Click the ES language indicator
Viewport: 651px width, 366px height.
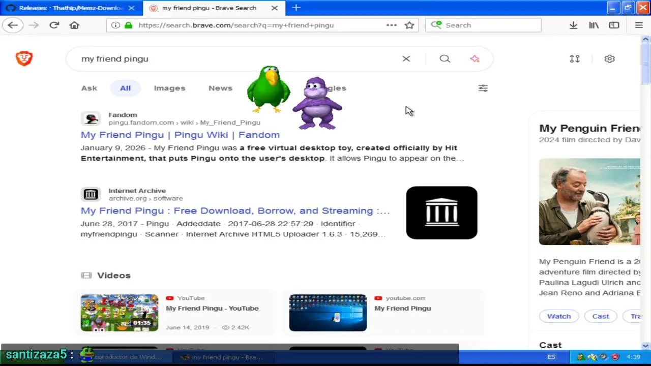tap(551, 357)
